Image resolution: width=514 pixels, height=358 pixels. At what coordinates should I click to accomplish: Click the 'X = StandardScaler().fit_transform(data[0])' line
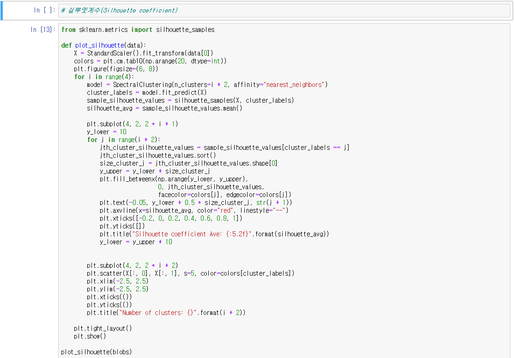point(144,53)
